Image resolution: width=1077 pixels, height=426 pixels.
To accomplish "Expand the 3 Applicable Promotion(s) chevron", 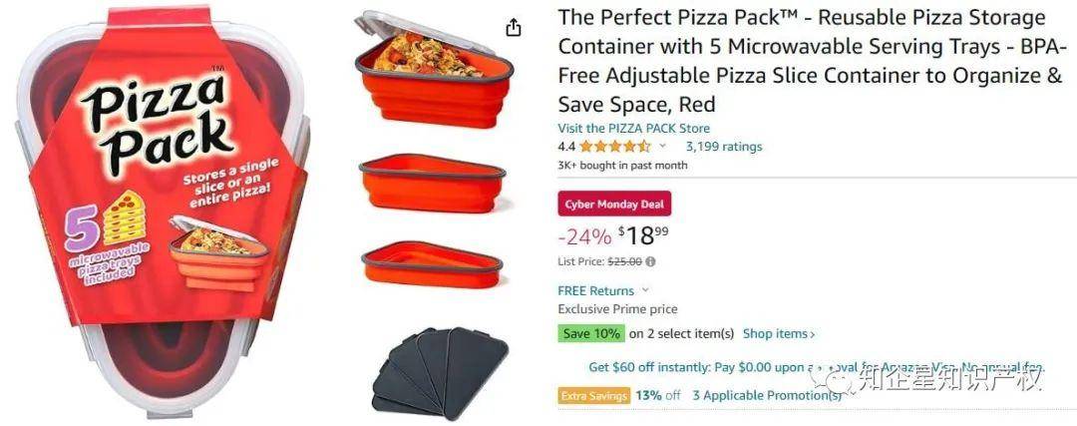I will tap(853, 396).
